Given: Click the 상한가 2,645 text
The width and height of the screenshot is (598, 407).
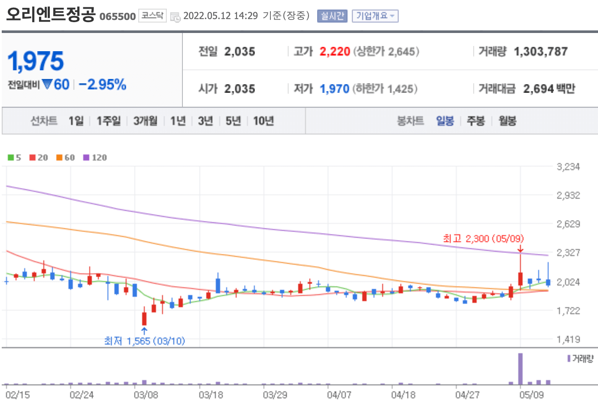Looking at the screenshot, I should (387, 52).
